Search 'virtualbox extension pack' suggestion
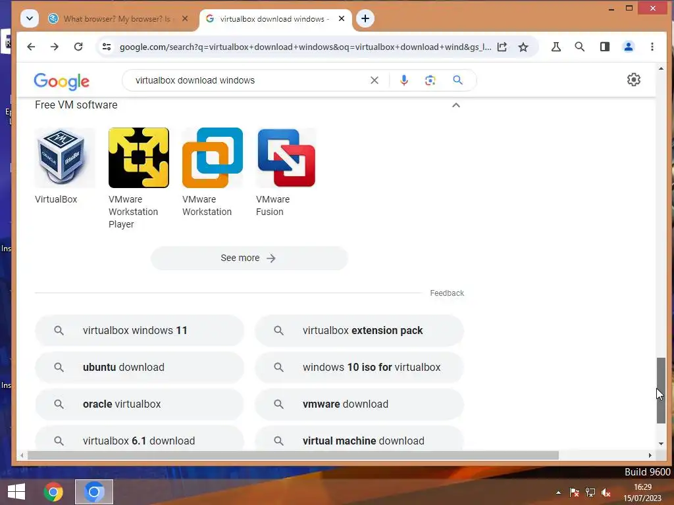Image resolution: width=674 pixels, height=505 pixels. tap(359, 330)
